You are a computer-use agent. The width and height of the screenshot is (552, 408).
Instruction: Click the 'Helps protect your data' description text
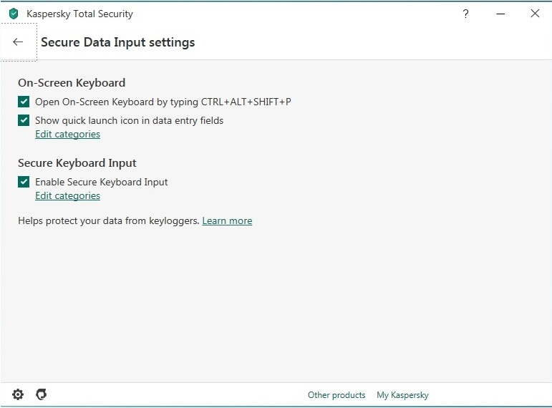tap(108, 221)
